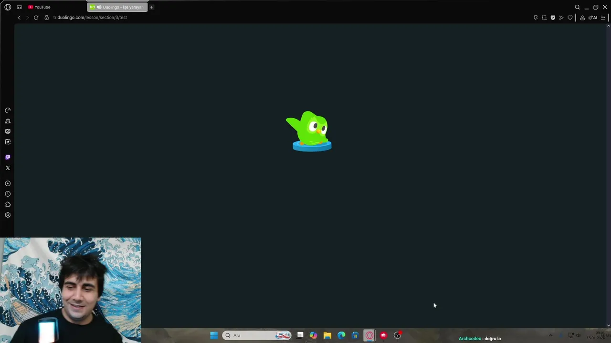Open the Windows Start menu
This screenshot has width=611, height=343.
[x=214, y=335]
